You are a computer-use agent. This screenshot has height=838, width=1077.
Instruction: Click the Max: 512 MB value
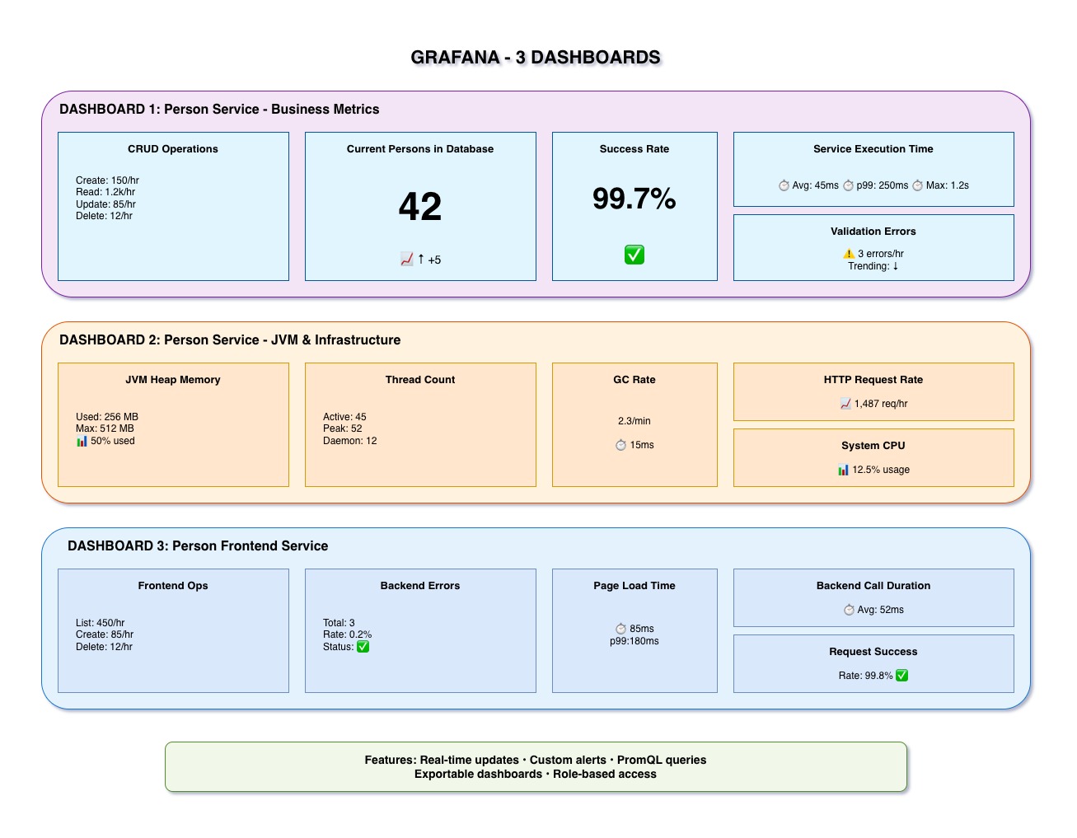[105, 428]
